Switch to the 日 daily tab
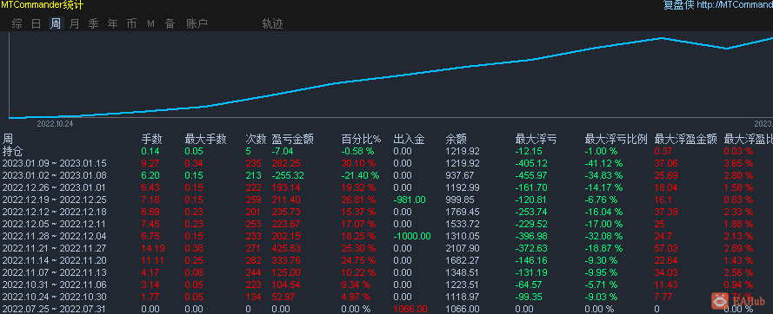Viewport: 773px width, 314px height. tap(36, 23)
